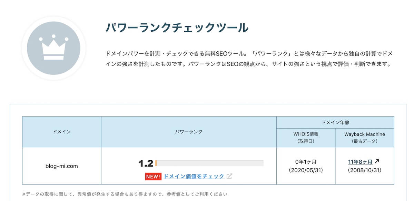
Task: Click the red NEW! badge
Action: 153,177
